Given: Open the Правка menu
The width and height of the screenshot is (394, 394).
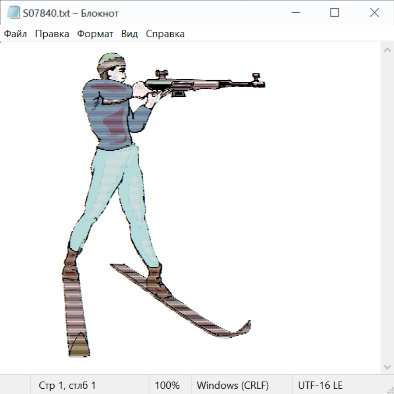Looking at the screenshot, I should (52, 34).
